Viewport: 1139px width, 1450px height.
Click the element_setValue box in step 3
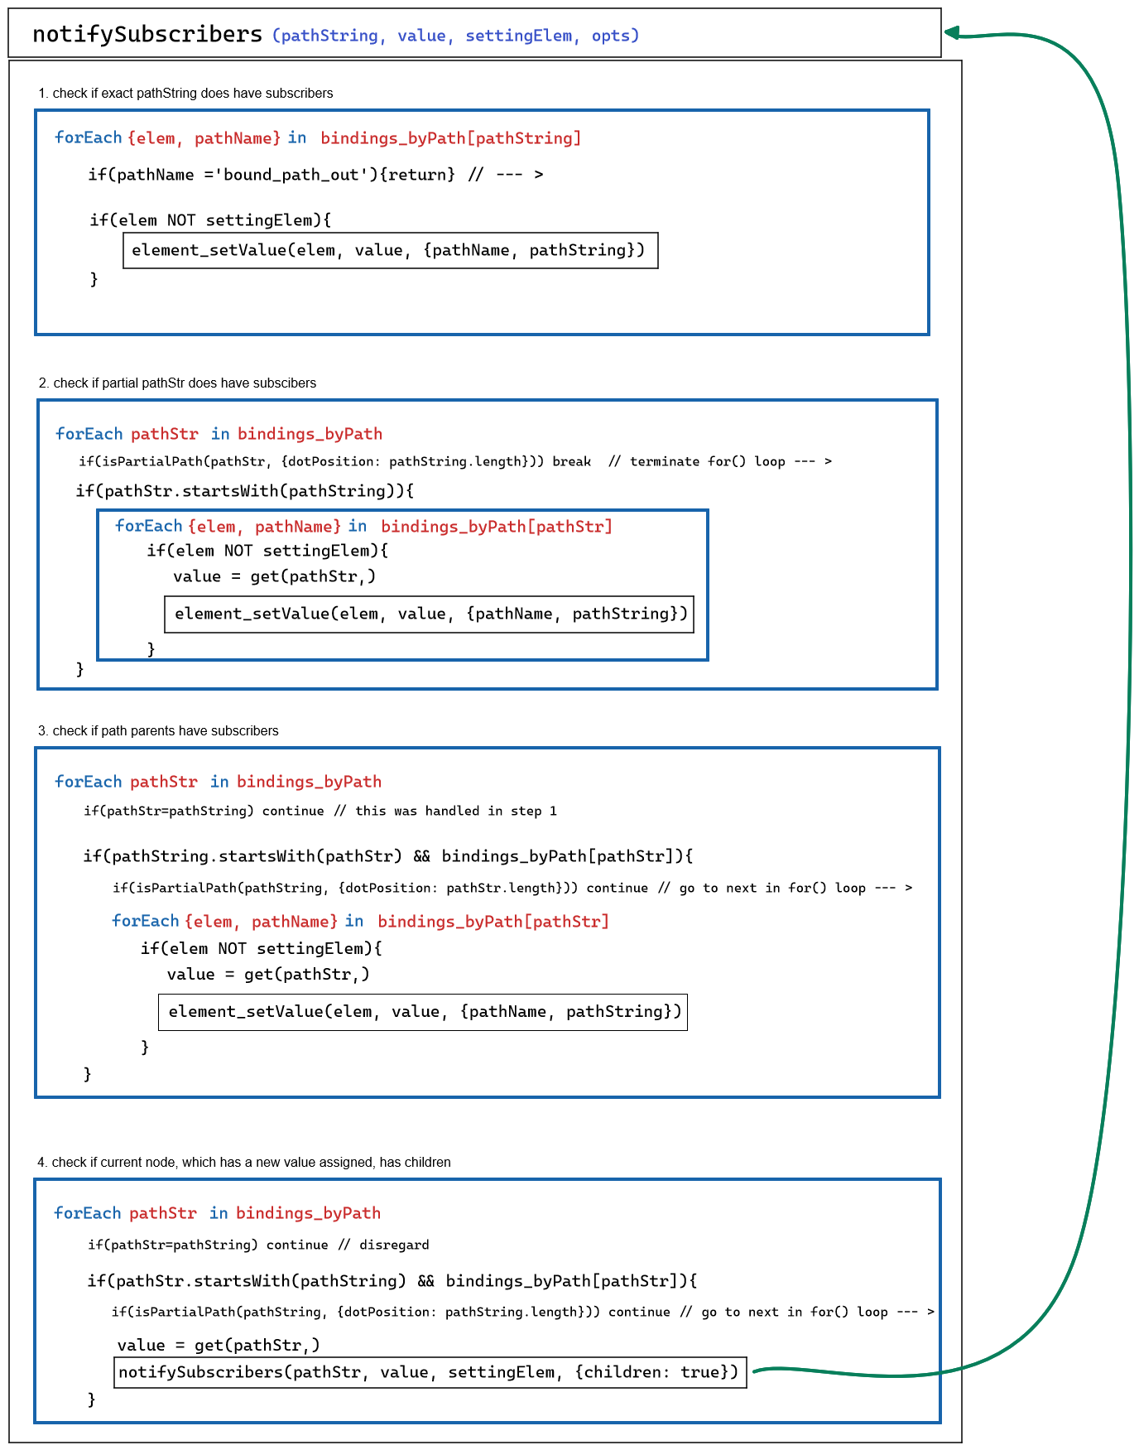pos(423,1012)
